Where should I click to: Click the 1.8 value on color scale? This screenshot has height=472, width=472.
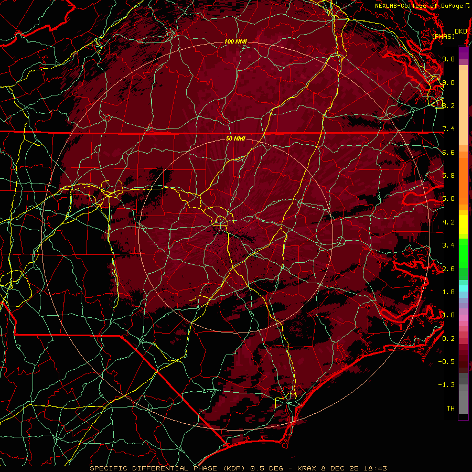[448, 292]
